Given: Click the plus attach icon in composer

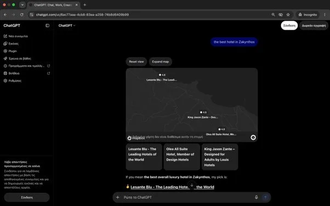Looking at the screenshot, I should pyautogui.click(x=118, y=197).
